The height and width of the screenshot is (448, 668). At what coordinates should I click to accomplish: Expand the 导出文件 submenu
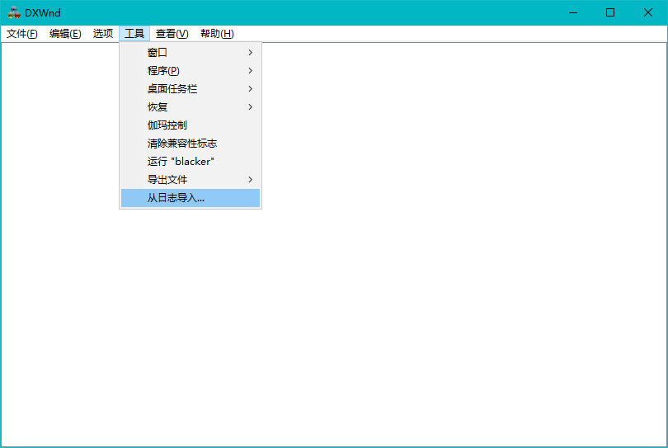pyautogui.click(x=191, y=180)
